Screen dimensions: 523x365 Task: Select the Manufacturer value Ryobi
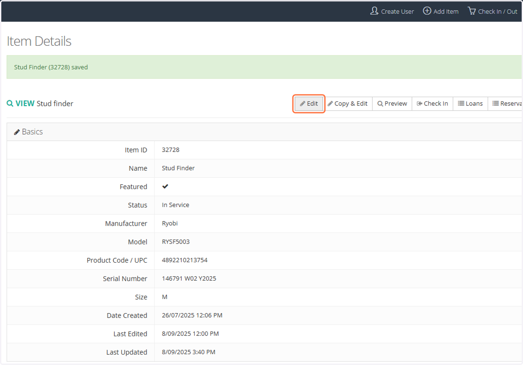(x=170, y=223)
